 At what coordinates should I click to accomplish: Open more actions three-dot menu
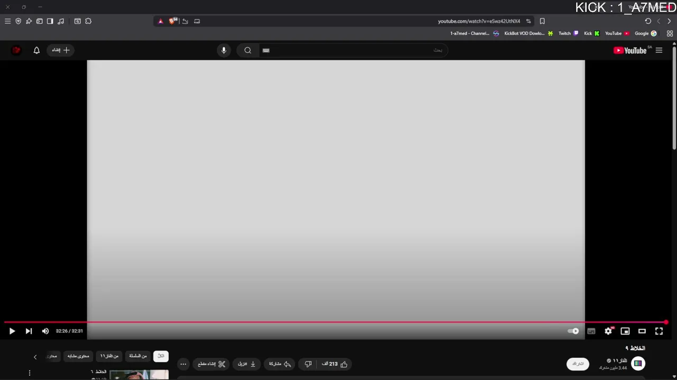click(183, 364)
